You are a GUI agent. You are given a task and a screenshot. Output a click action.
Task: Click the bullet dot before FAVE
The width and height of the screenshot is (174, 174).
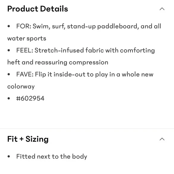click(x=9, y=74)
